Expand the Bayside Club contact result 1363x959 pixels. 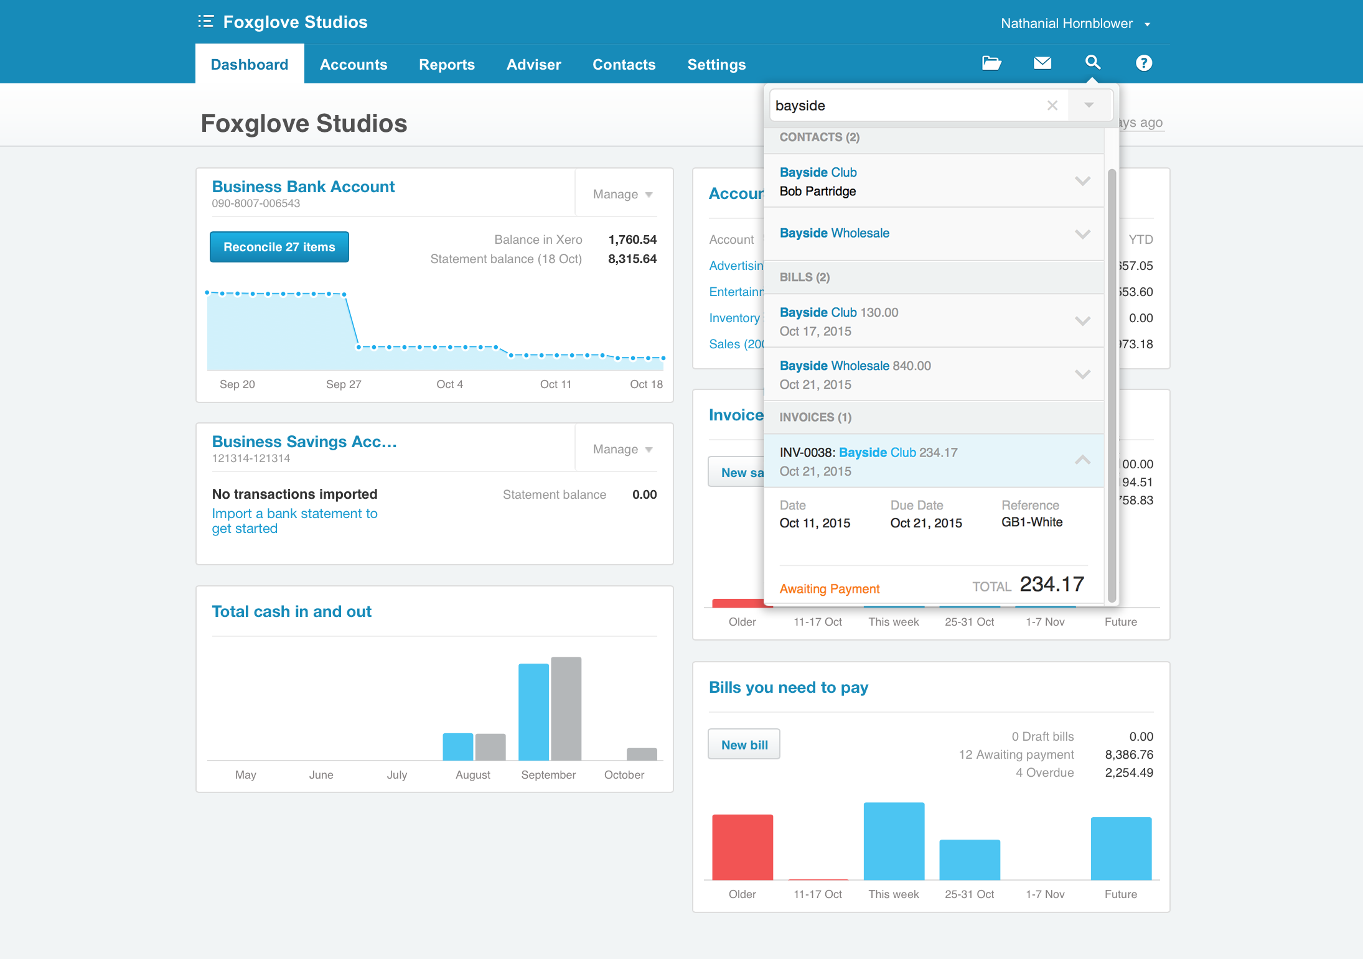coord(1082,181)
